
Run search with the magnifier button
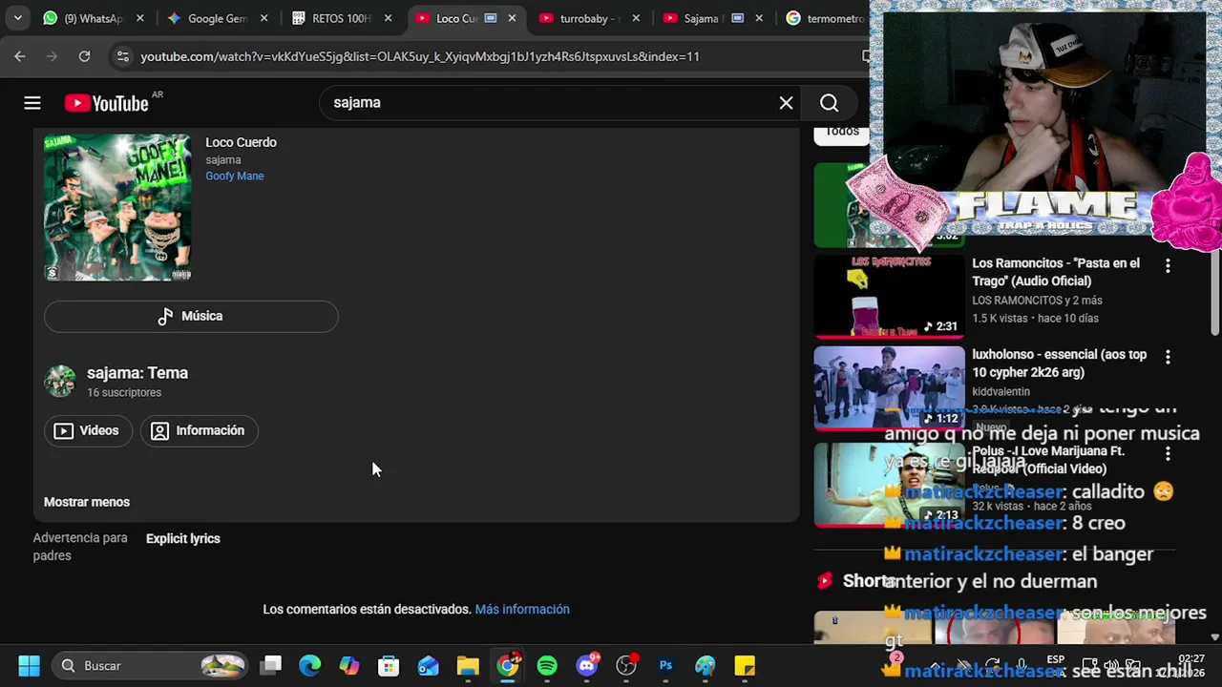click(x=829, y=103)
